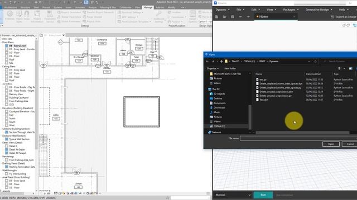
Task: Go back in the Open dialog
Action: pyautogui.click(x=207, y=62)
